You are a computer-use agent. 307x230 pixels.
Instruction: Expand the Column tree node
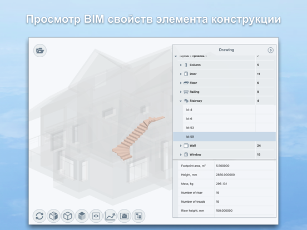(181, 65)
